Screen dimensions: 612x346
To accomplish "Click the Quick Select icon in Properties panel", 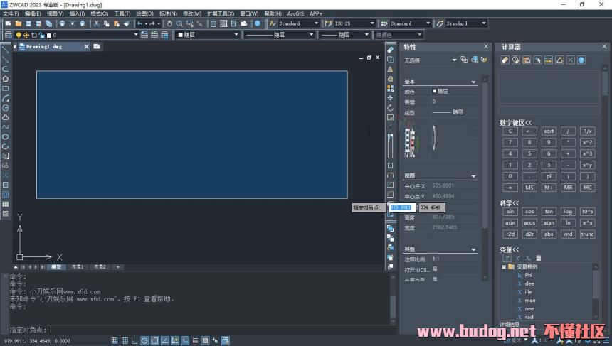I will [x=485, y=60].
